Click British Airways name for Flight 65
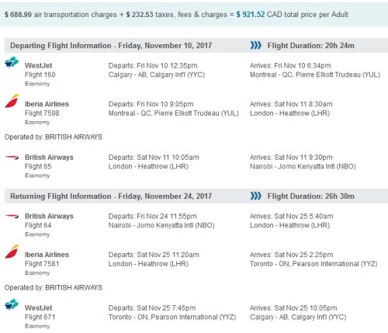The image size is (388, 333). 49,158
